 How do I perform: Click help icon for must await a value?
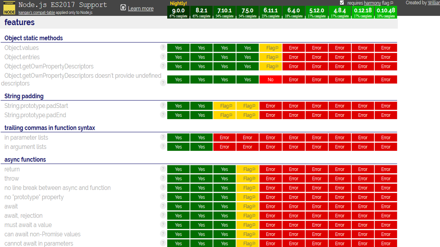(x=163, y=225)
